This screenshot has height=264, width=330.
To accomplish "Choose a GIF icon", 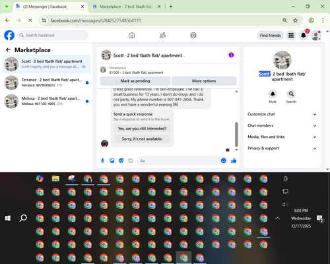I will pos(131,161).
